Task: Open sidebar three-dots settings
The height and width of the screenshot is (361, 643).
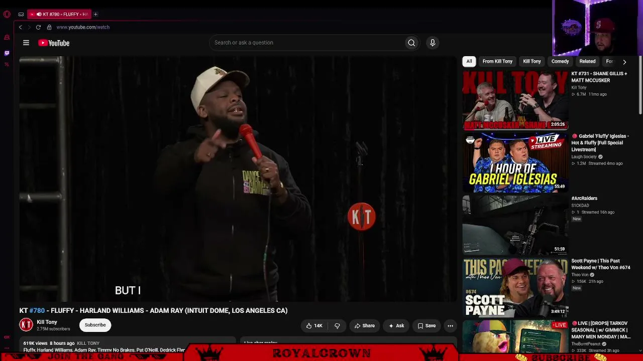Action: [7, 347]
